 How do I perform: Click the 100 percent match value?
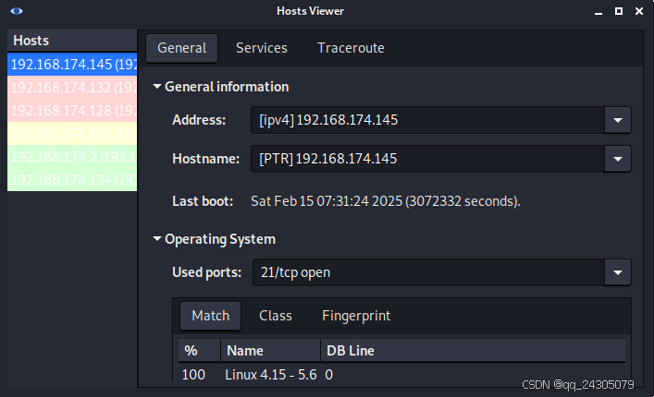[193, 375]
